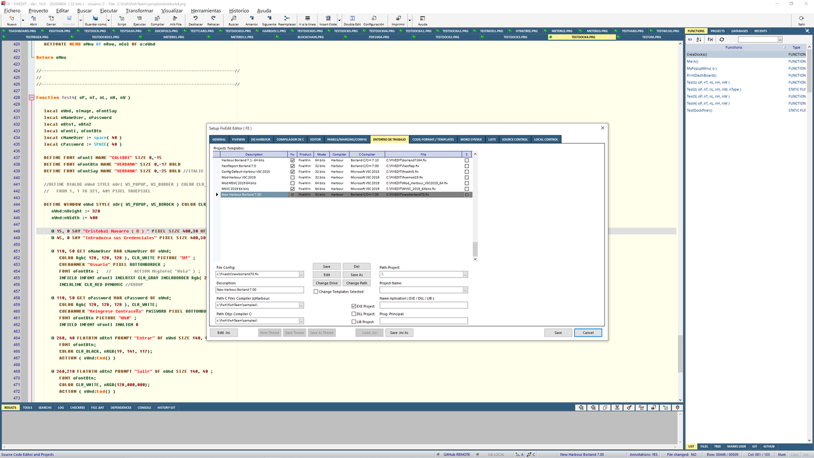
Task: Click the Anterior toolbar icon
Action: pos(252,20)
